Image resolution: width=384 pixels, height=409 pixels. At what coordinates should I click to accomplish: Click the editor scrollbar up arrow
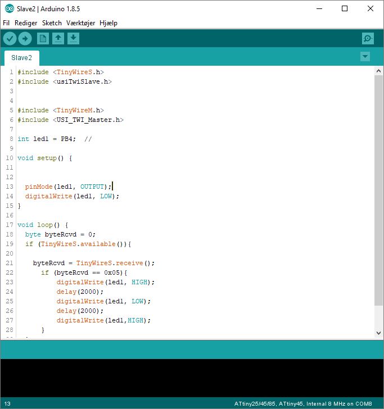[x=378, y=71]
